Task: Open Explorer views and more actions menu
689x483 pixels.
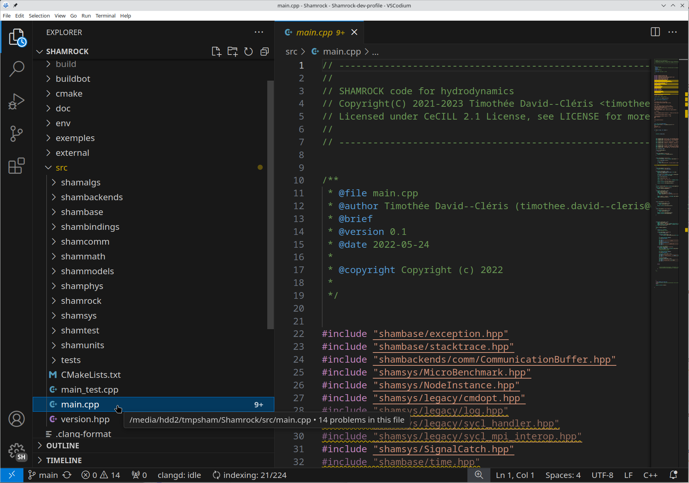Action: (259, 32)
